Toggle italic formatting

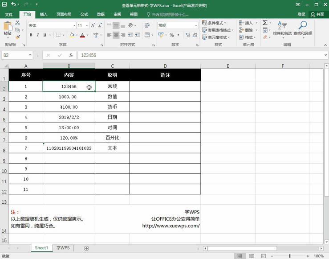(39, 35)
